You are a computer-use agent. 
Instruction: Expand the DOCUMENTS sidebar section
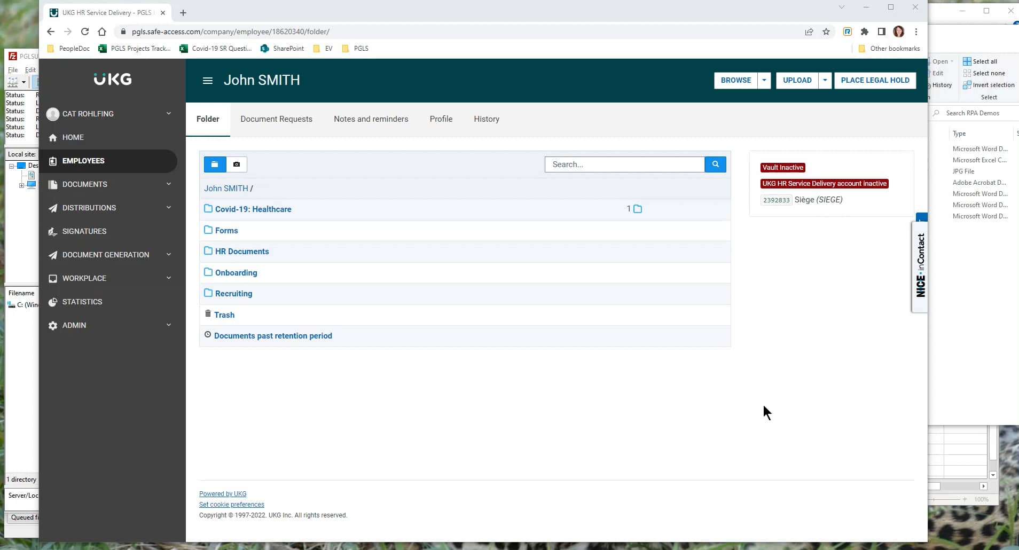85,184
